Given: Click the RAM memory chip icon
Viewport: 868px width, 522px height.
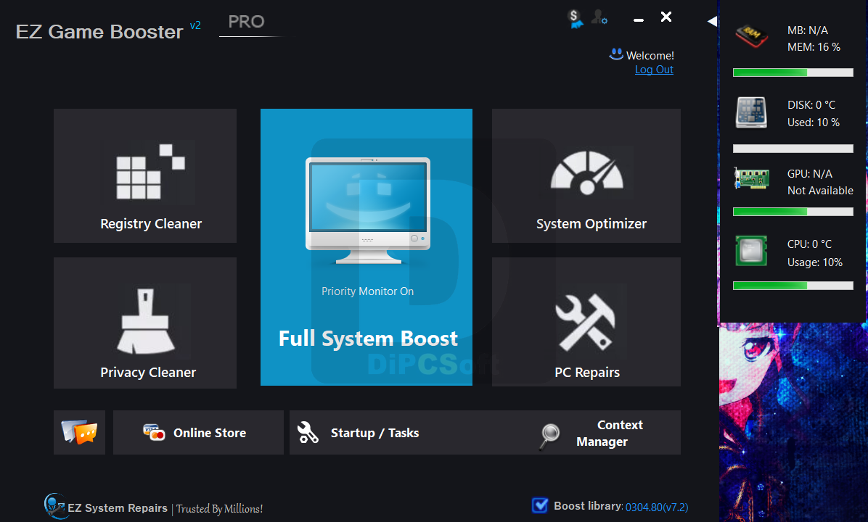Looking at the screenshot, I should pos(751,36).
